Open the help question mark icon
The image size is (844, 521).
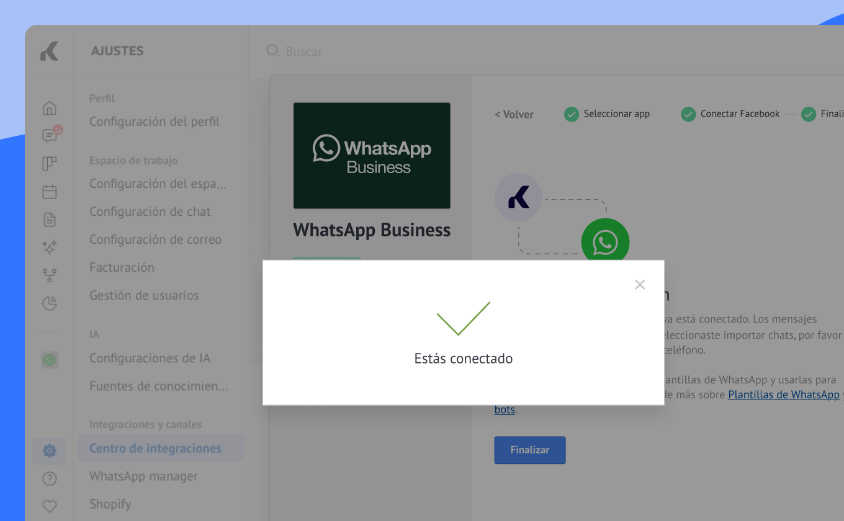point(50,479)
